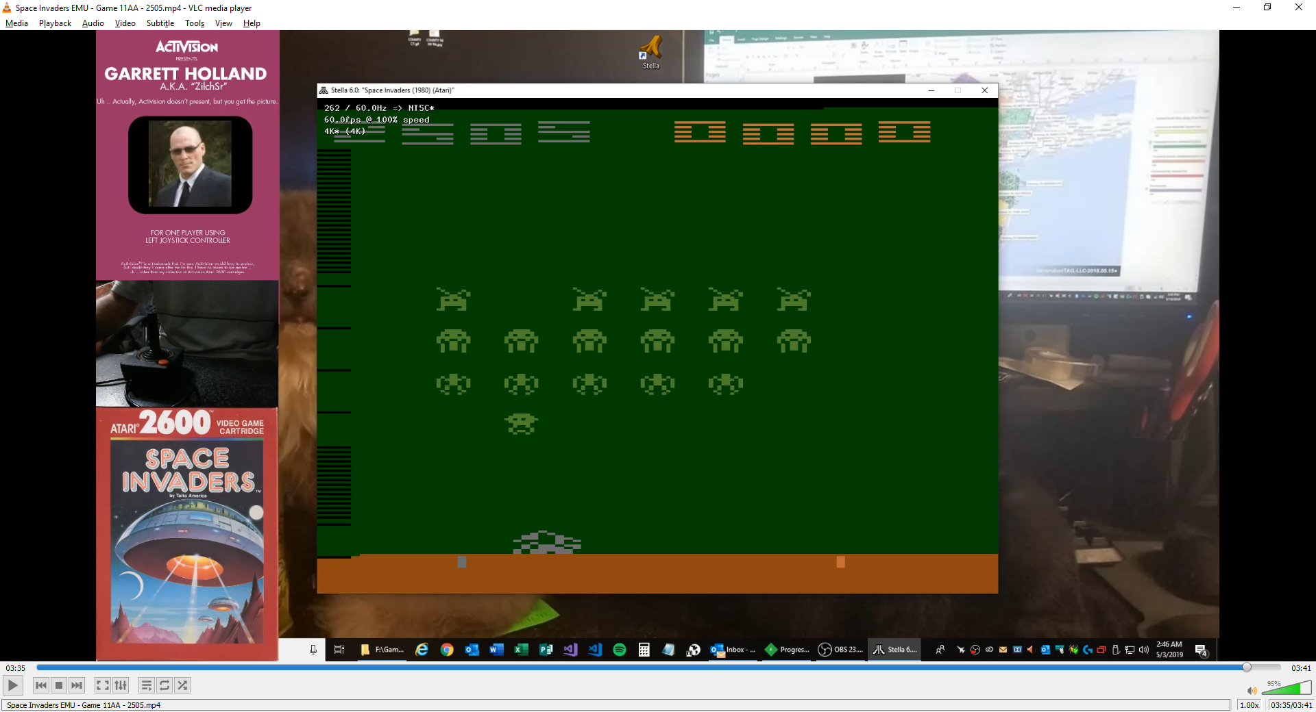Show extended settings (equalizer sliders icon)

[121, 685]
